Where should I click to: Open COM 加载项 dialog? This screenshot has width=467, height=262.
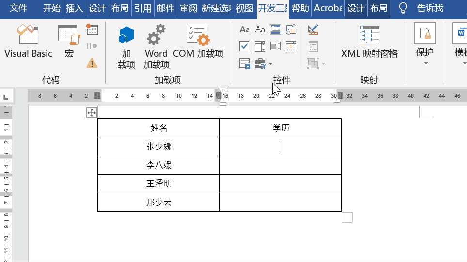coord(198,41)
